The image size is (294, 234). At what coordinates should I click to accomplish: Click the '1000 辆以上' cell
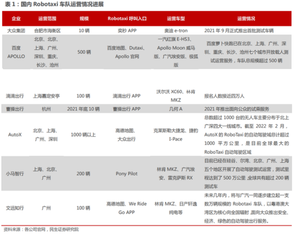point(83,135)
